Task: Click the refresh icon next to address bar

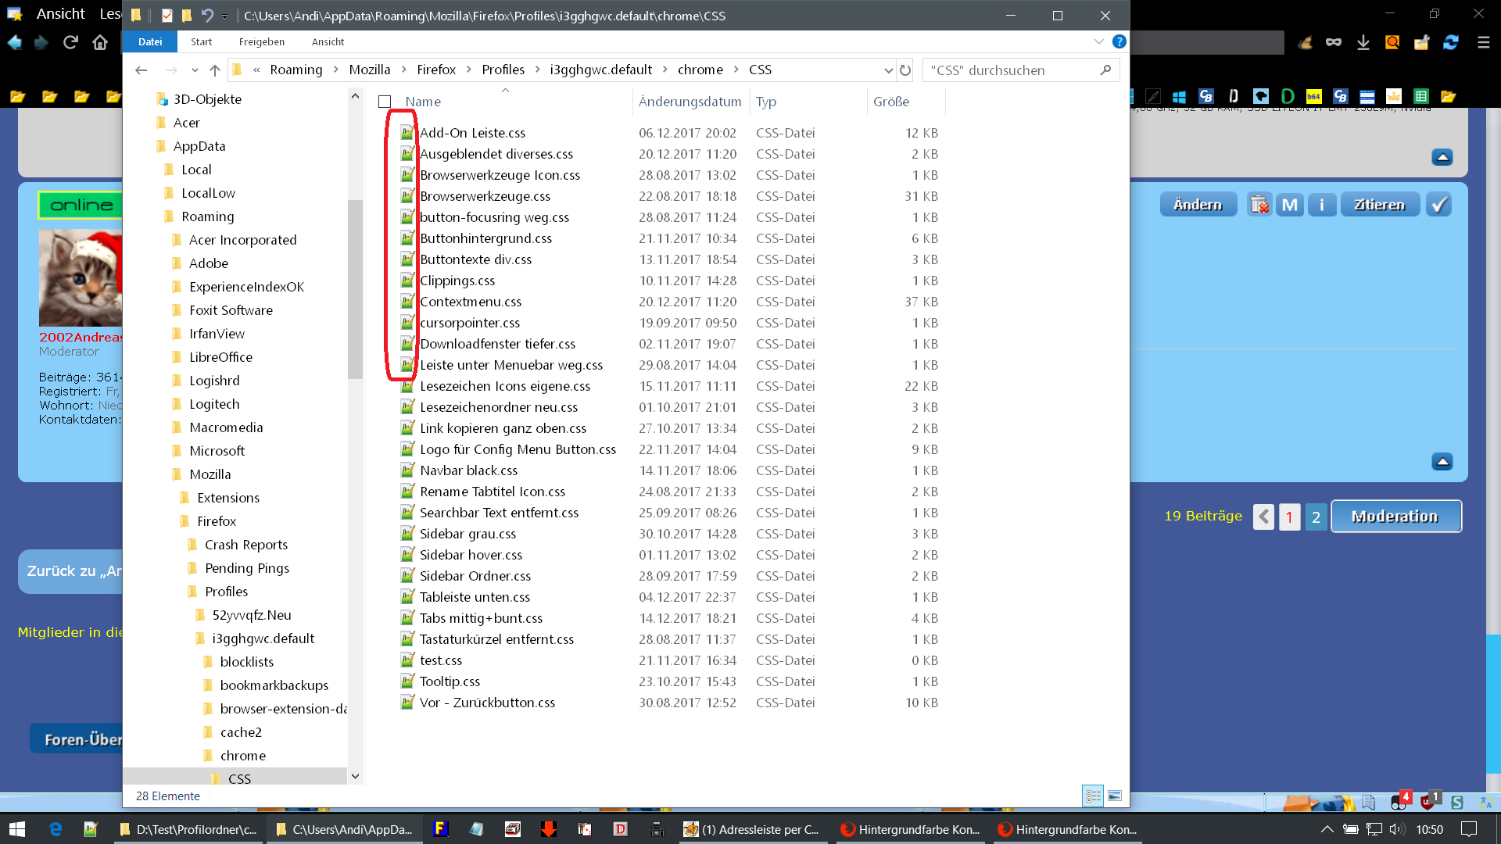Action: pyautogui.click(x=905, y=70)
